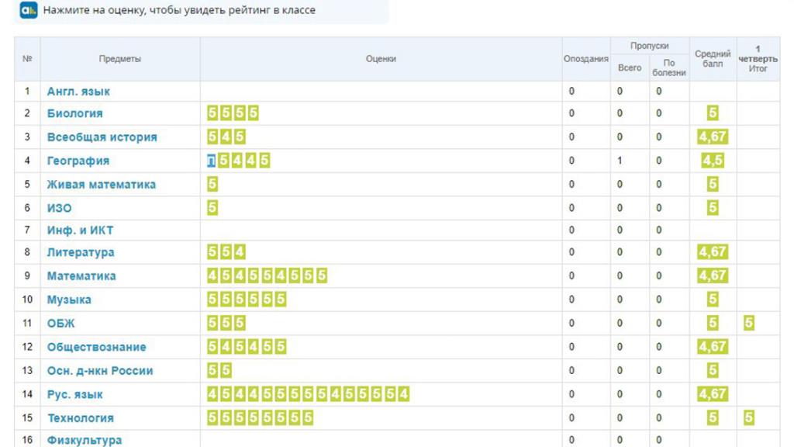Click the Средний балл column header
This screenshot has width=794, height=447.
(x=713, y=59)
